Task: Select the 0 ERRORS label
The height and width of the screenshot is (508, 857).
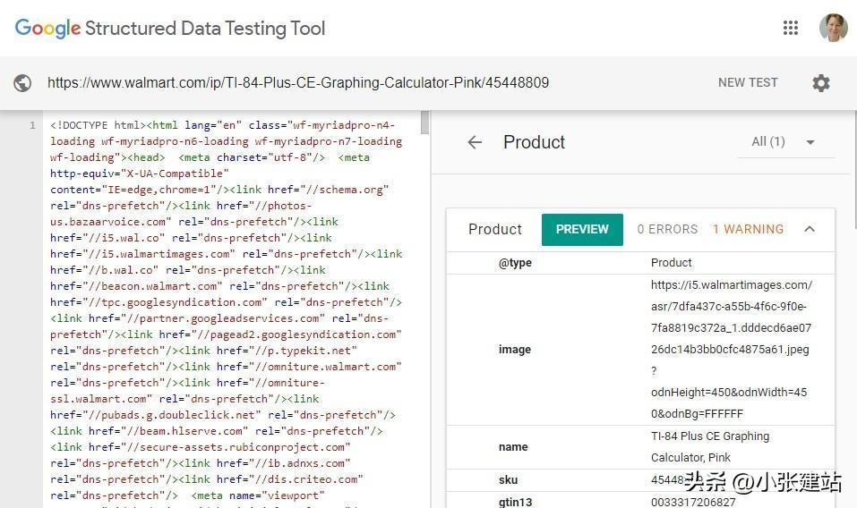Action: click(x=667, y=229)
